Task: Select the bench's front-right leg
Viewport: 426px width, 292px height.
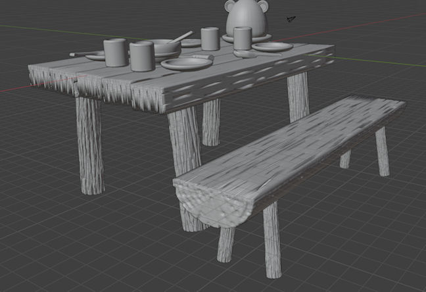Action: click(x=272, y=240)
